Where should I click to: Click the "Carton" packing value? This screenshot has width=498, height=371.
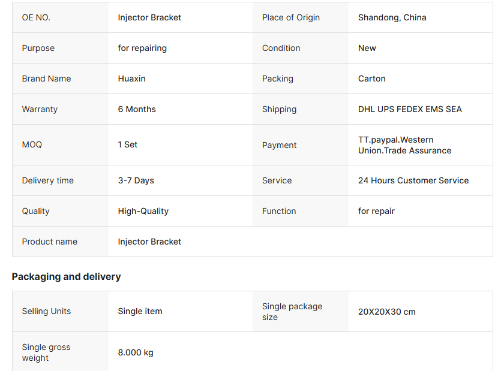[371, 79]
